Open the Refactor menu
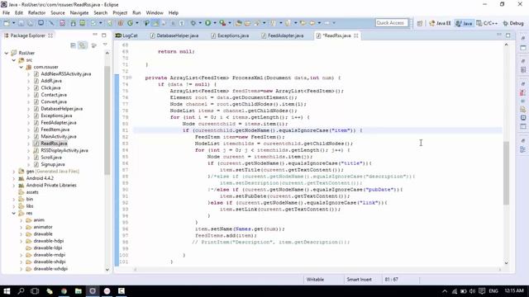 pyautogui.click(x=36, y=13)
